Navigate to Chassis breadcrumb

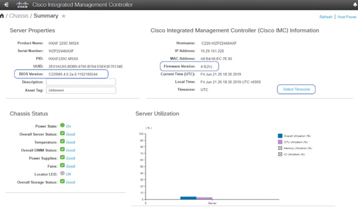(19, 16)
